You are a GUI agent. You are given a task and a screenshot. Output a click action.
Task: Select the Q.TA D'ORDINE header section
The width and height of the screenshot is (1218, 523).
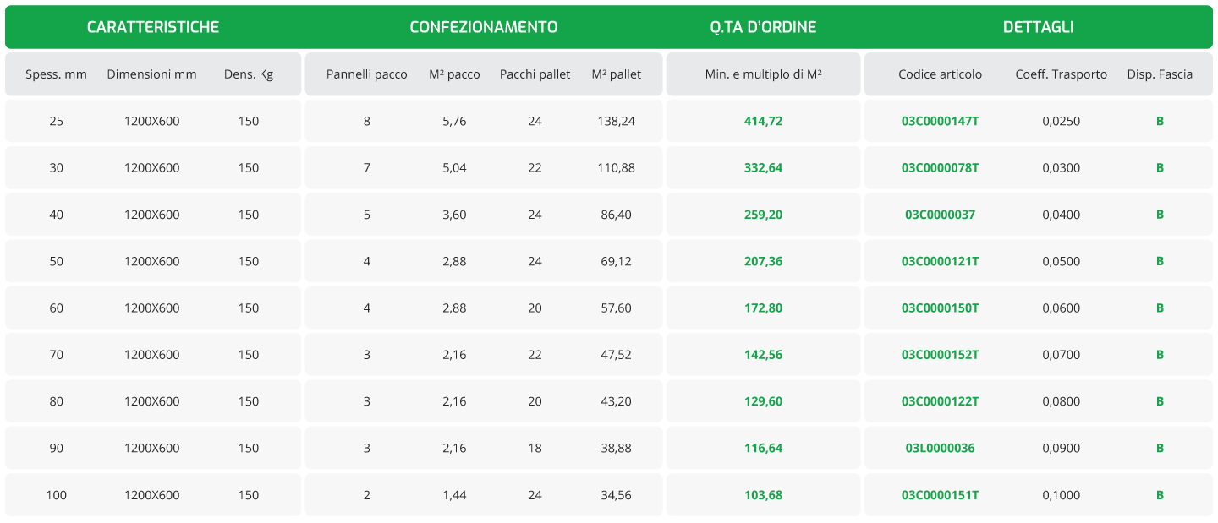tap(763, 27)
